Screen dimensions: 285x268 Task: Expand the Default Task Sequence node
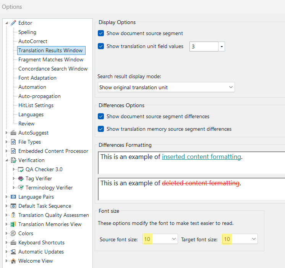click(6, 206)
